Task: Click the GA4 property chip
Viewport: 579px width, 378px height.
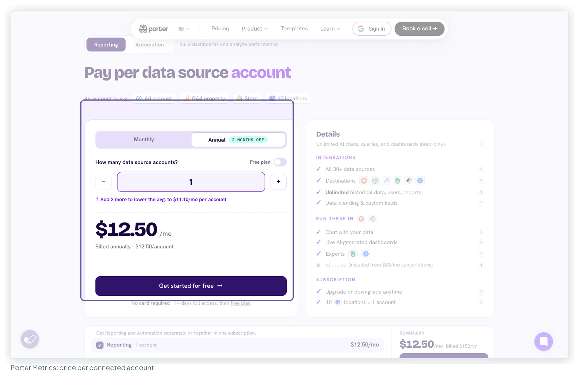Action: click(204, 98)
